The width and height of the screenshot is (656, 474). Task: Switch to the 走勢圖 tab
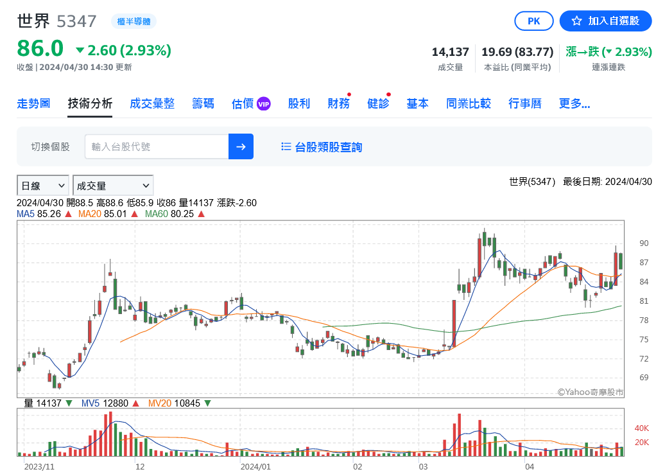(x=33, y=103)
